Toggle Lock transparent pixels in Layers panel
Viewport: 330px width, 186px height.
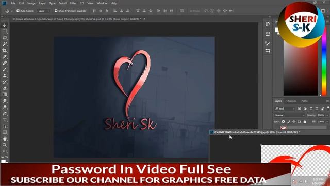point(284,122)
